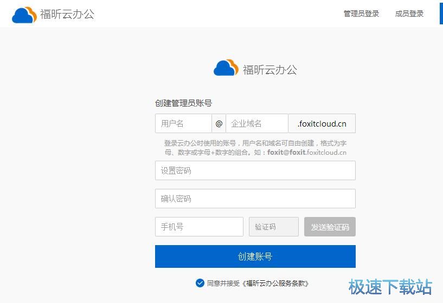Click the 创建管理员账号 heading
This screenshot has height=303, width=443.
pos(183,103)
